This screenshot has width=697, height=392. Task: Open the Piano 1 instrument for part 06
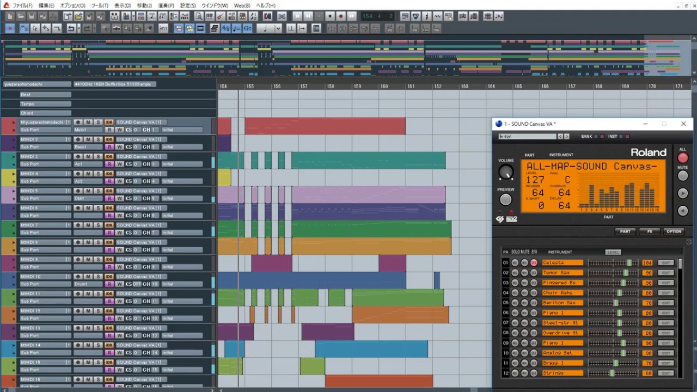[563, 313]
